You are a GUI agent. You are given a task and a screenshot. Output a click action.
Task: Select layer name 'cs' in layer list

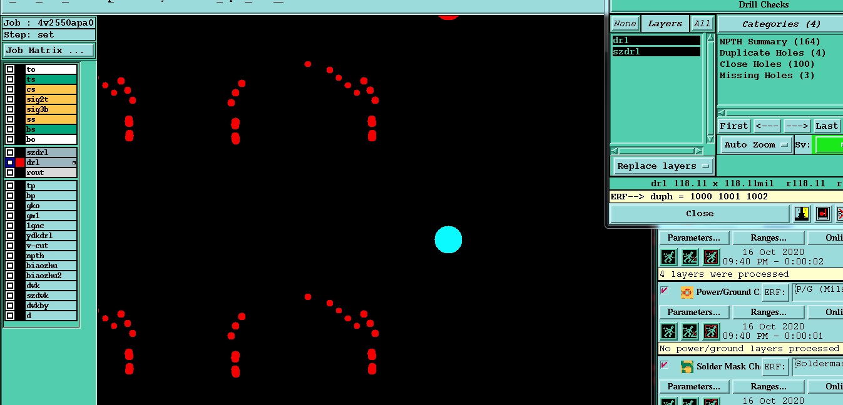pyautogui.click(x=51, y=89)
